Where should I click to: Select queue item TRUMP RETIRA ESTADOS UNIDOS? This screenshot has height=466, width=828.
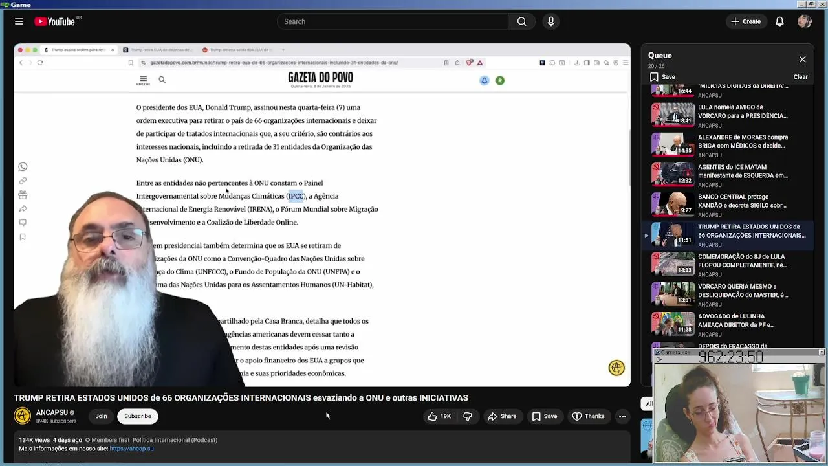[729, 235]
